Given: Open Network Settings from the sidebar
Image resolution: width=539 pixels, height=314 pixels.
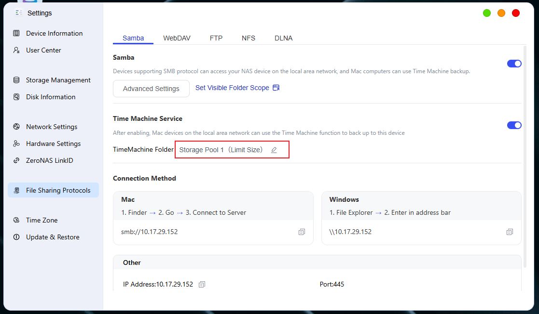Looking at the screenshot, I should coord(53,127).
